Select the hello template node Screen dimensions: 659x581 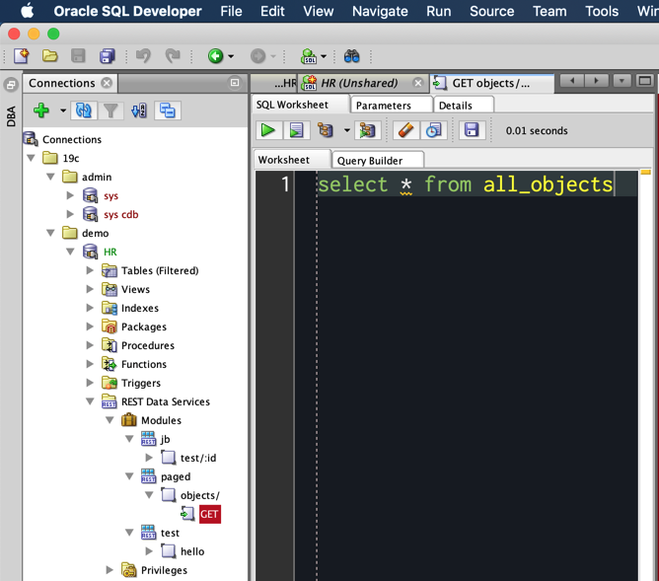click(192, 551)
